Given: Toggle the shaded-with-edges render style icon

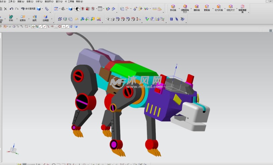Looking at the screenshot, I should [x=70, y=9].
